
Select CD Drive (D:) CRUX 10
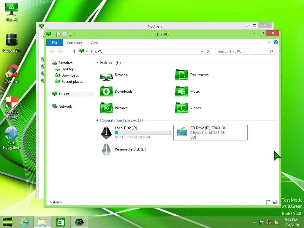point(210,133)
